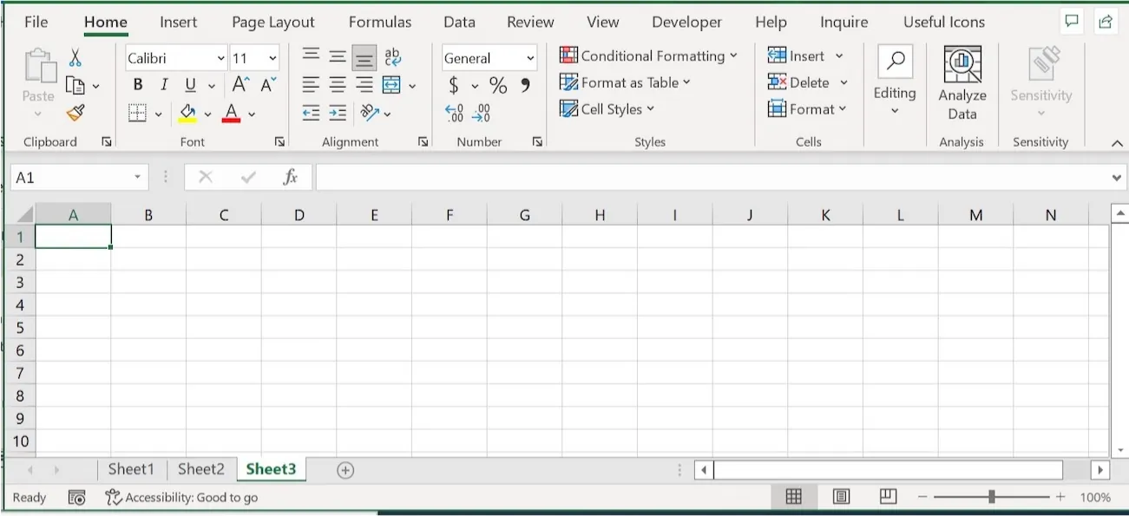Image resolution: width=1129 pixels, height=516 pixels.
Task: Select the Format Painter tool
Action: (x=75, y=113)
